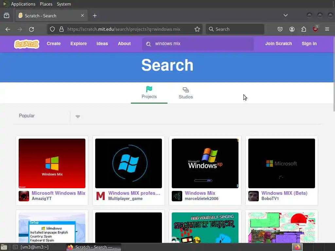
Task: Click the padlock site info icon
Action: tap(62, 29)
